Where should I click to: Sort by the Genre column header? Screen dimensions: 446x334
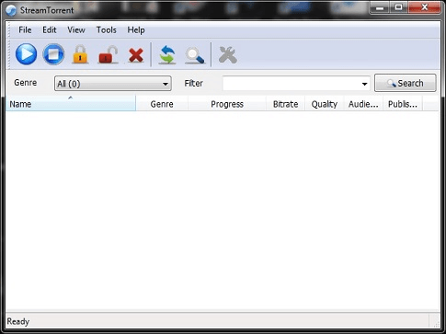coord(162,104)
